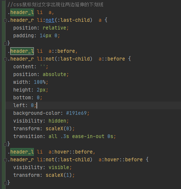Click the "visible" visibility value

(x=59, y=167)
